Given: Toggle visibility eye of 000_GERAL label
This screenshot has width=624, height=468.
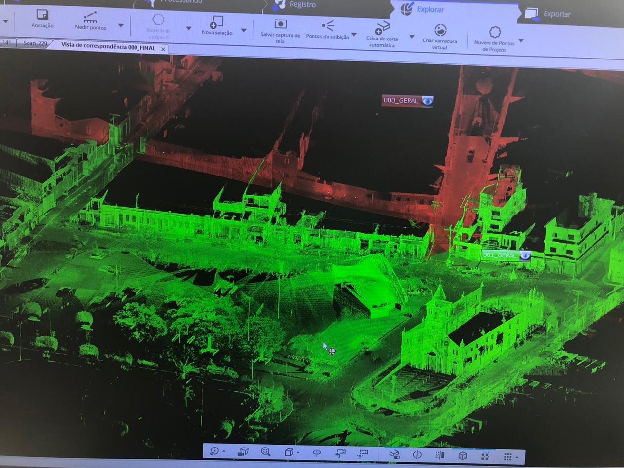Looking at the screenshot, I should point(427,101).
